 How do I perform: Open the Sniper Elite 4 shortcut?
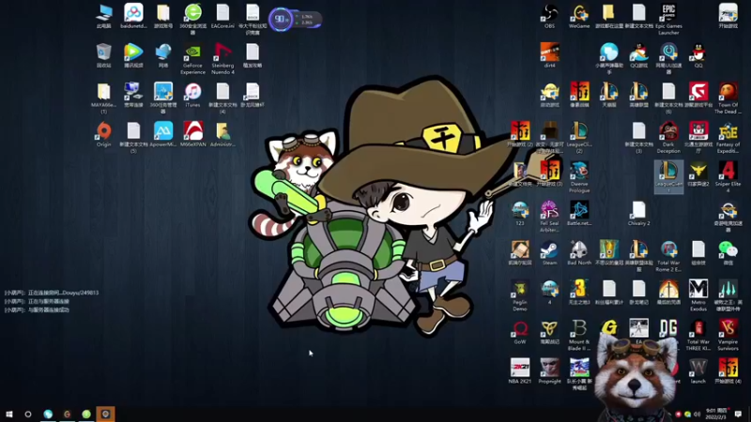[x=728, y=176]
